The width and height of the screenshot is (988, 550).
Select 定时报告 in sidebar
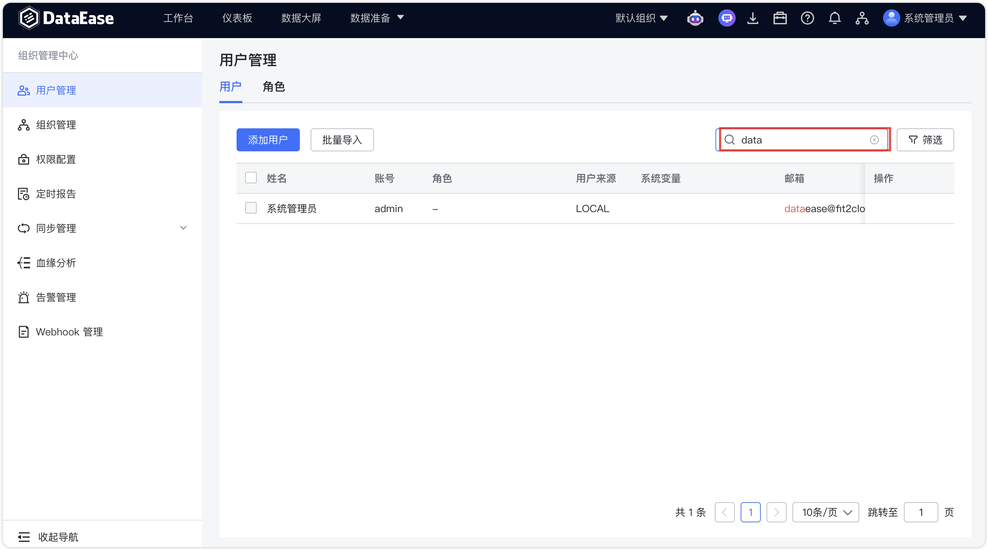(102, 194)
